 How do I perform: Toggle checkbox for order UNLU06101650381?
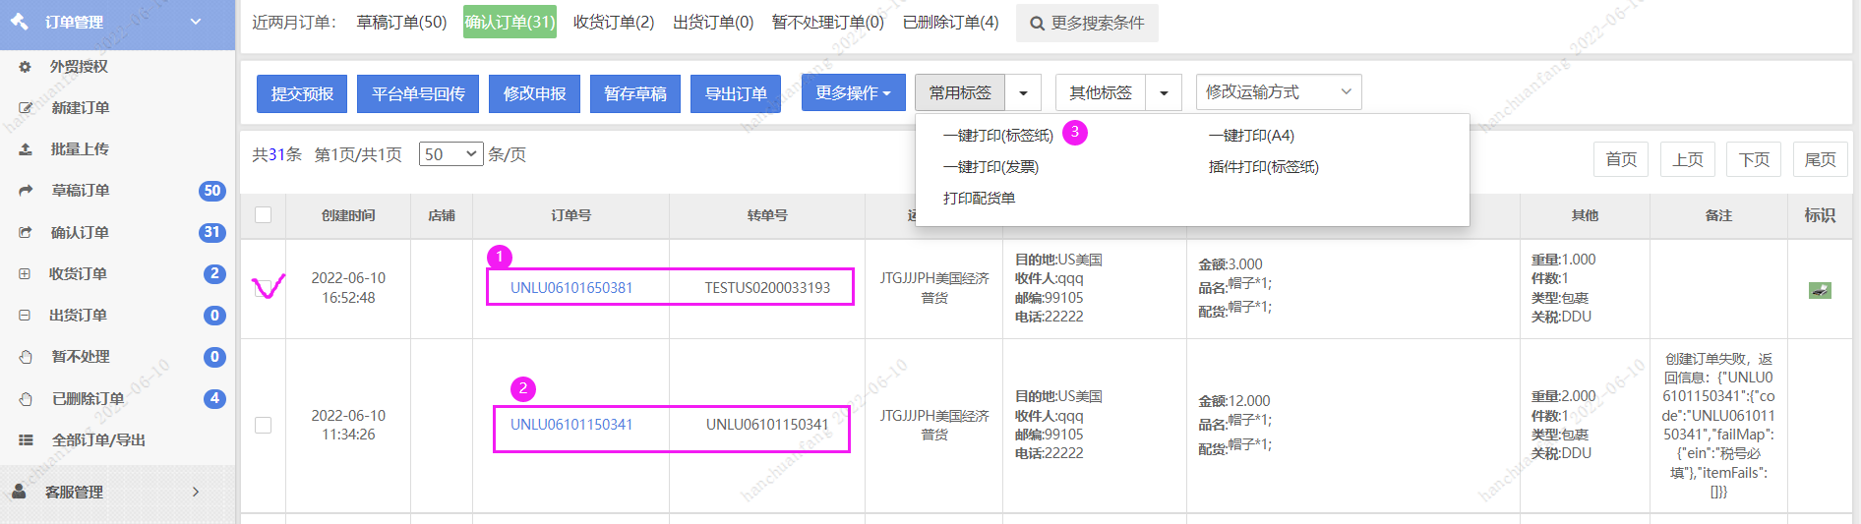[x=263, y=288]
